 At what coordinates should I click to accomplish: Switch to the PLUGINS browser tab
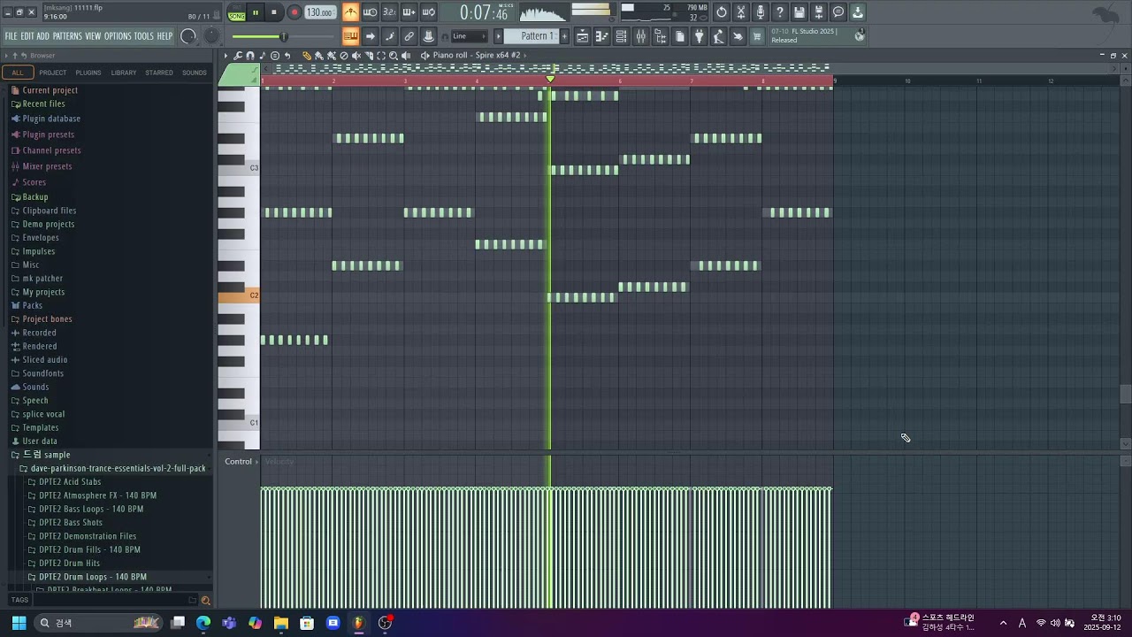pos(88,73)
